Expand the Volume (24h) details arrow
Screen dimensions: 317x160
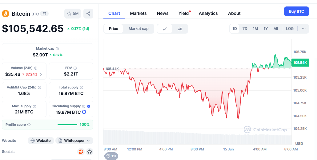pyautogui.click(x=41, y=74)
